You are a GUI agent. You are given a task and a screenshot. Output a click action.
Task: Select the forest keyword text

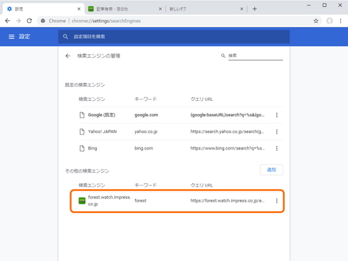click(141, 200)
